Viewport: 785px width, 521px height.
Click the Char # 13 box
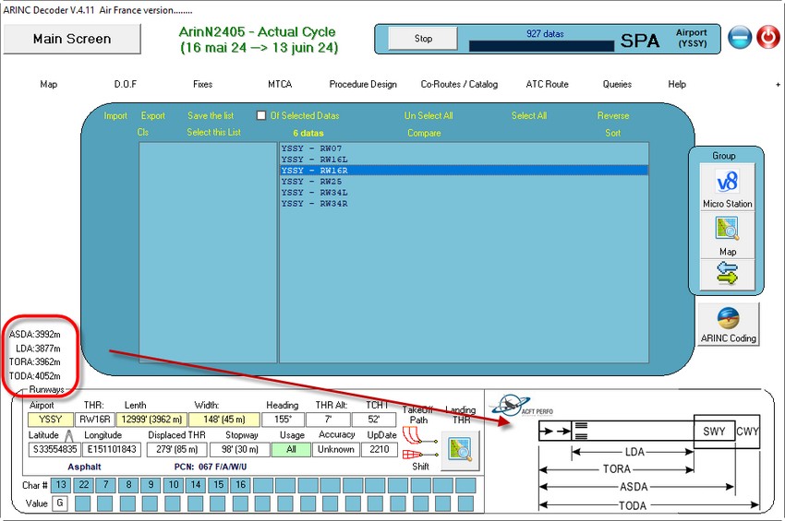[x=60, y=484]
